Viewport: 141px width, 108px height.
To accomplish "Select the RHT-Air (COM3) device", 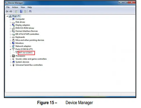I will tap(25, 53).
